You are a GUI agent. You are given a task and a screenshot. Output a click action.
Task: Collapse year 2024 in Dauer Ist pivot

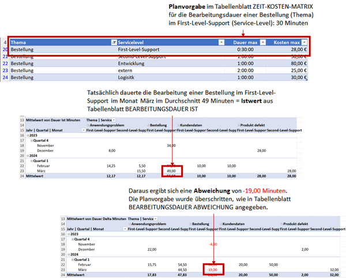(28, 156)
